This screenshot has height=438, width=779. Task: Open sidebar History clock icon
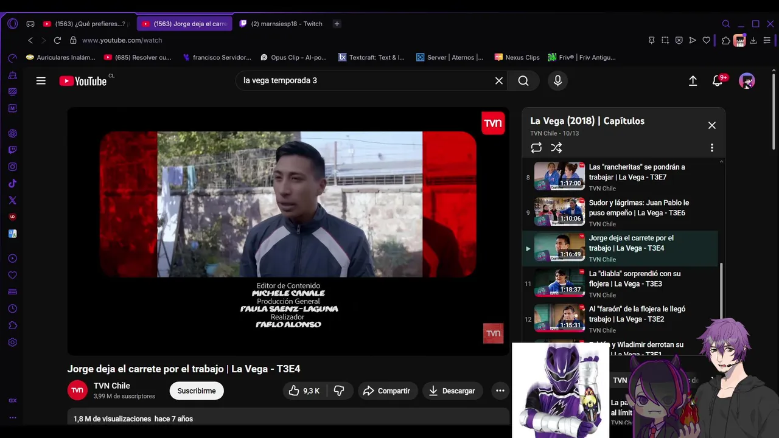point(12,308)
